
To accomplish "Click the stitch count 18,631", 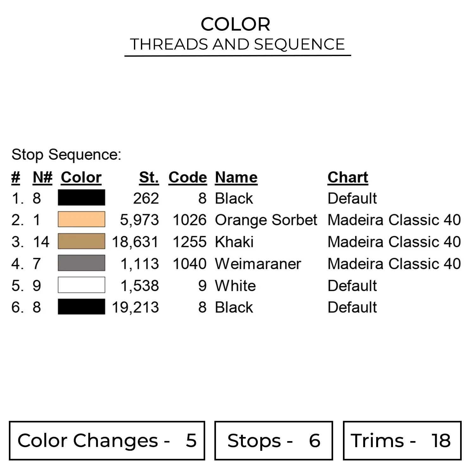I will tap(135, 242).
